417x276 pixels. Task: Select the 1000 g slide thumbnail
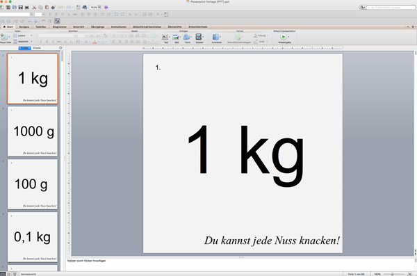tap(33, 131)
